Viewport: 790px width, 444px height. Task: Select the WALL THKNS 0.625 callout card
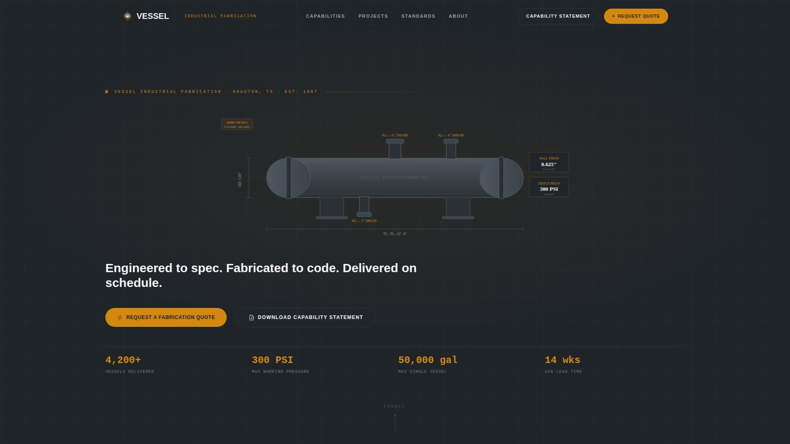pyautogui.click(x=549, y=162)
